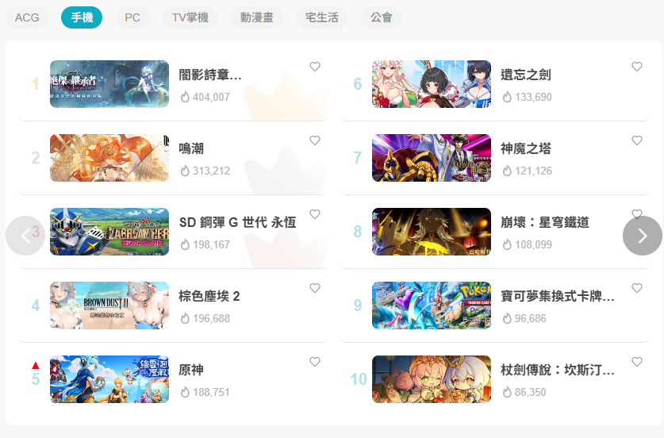Switch to the PC tab

click(132, 17)
